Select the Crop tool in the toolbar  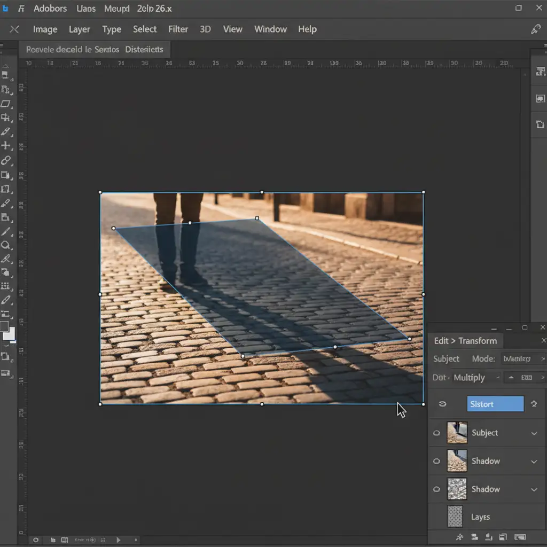pyautogui.click(x=6, y=118)
